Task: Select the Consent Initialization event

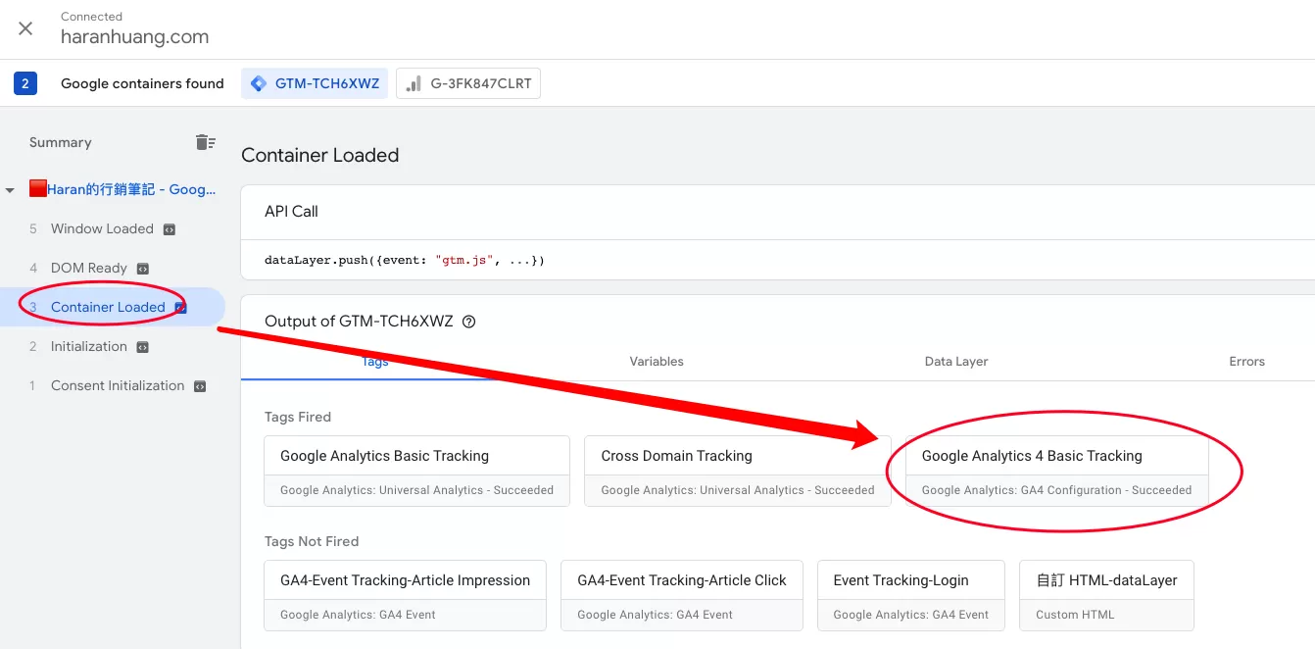Action: [x=118, y=385]
